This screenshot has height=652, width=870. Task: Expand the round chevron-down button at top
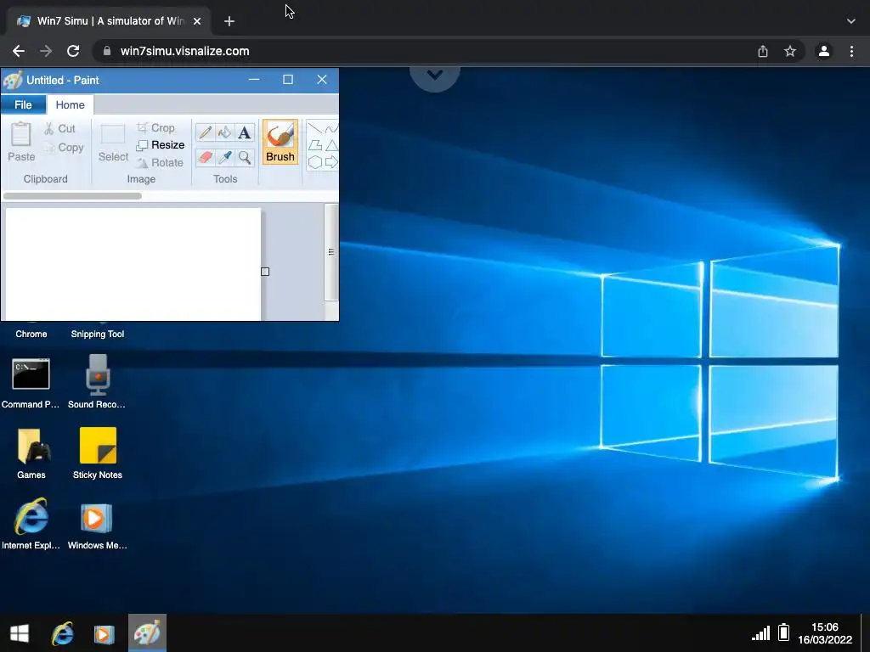[x=435, y=76]
